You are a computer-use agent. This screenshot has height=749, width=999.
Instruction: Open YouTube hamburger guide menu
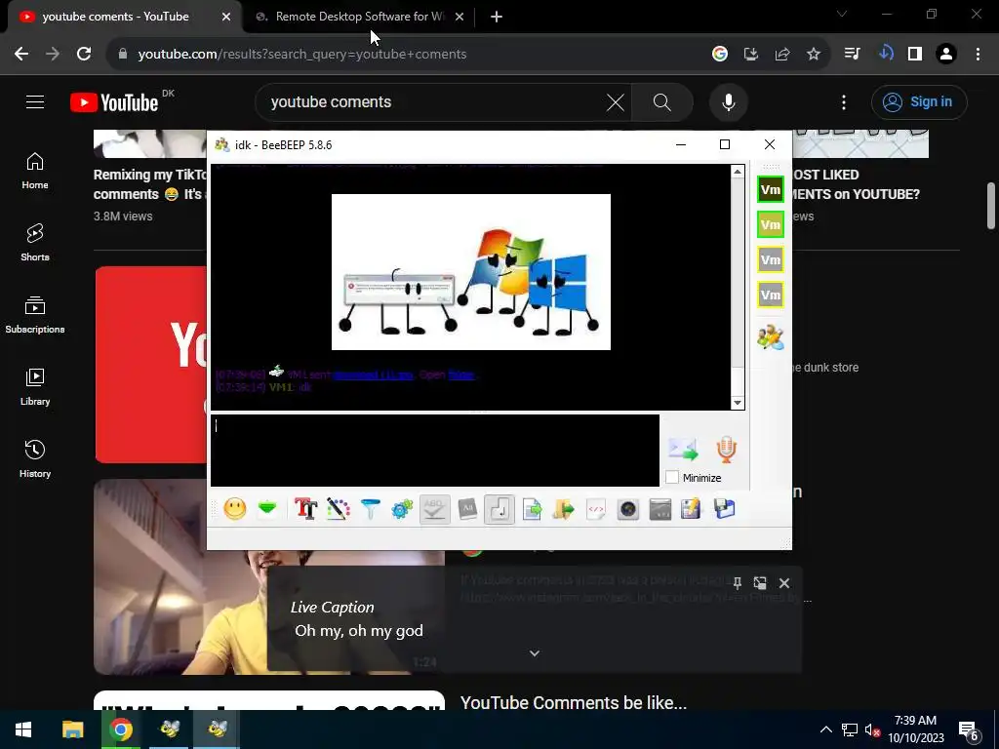coord(35,101)
